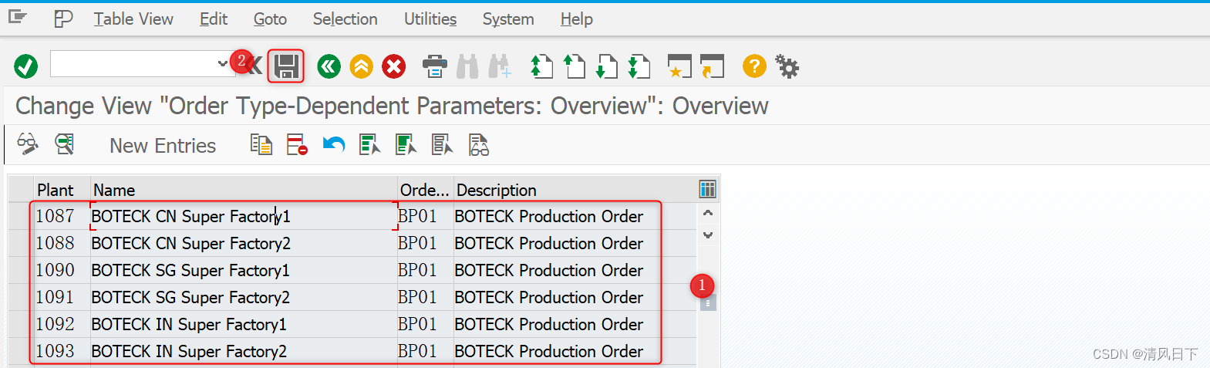Click the Deselect All icon
The width and height of the screenshot is (1210, 368).
443,144
